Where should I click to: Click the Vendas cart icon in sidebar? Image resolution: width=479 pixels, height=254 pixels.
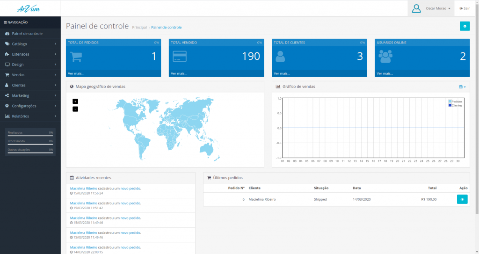pyautogui.click(x=7, y=75)
